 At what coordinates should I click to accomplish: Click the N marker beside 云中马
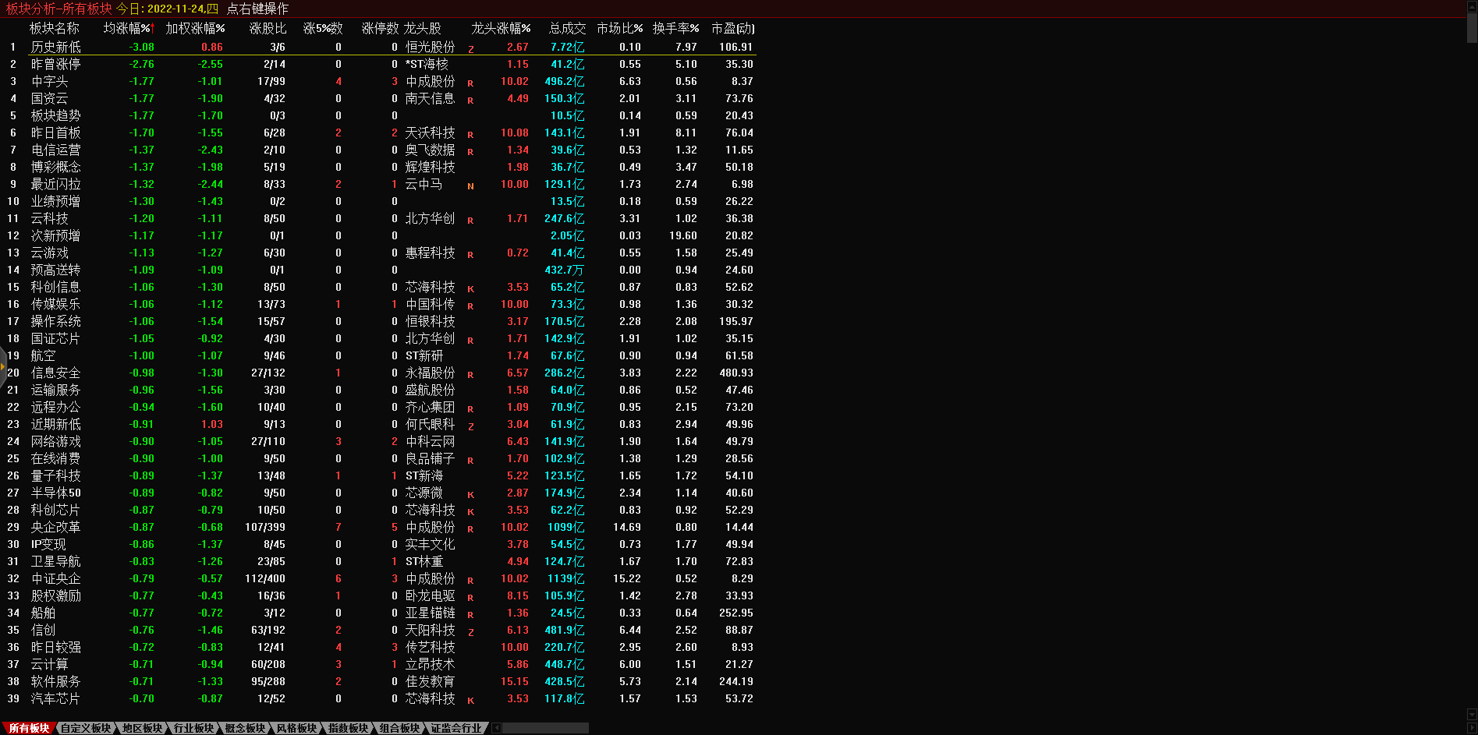coord(470,186)
